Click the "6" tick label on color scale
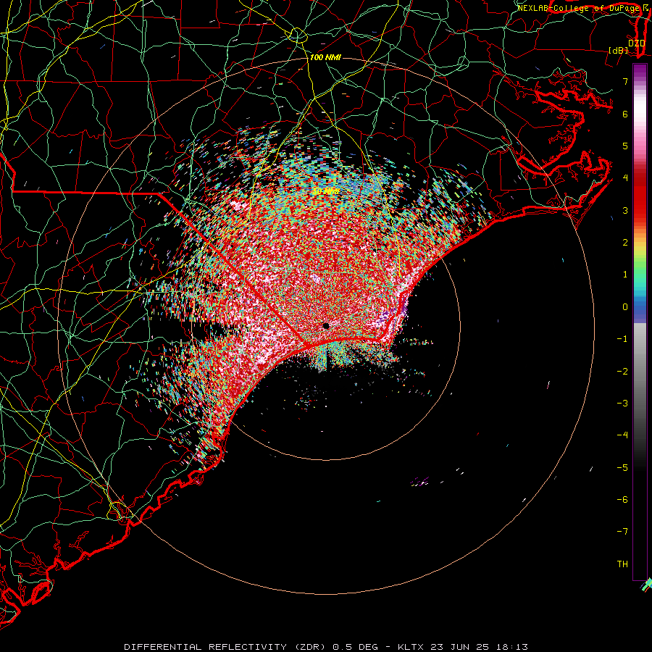The height and width of the screenshot is (652, 652). [x=625, y=114]
